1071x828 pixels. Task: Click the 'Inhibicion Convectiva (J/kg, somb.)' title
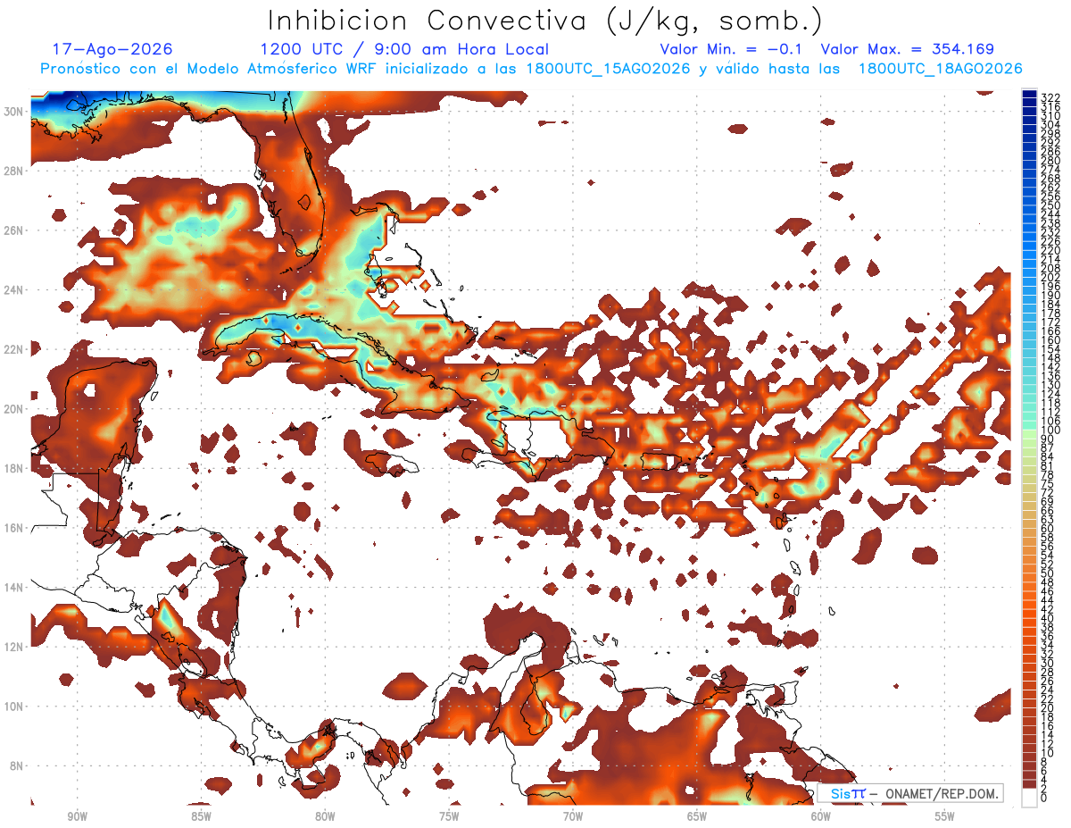coord(545,21)
